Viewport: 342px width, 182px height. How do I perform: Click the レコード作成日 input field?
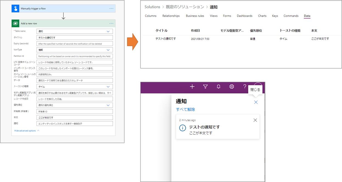(x=75, y=99)
